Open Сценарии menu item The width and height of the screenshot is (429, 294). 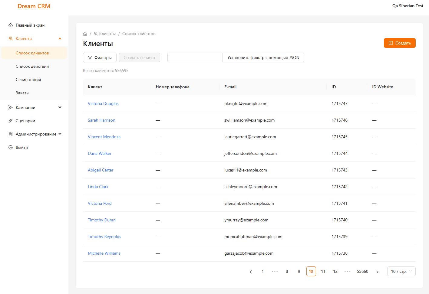[34, 121]
